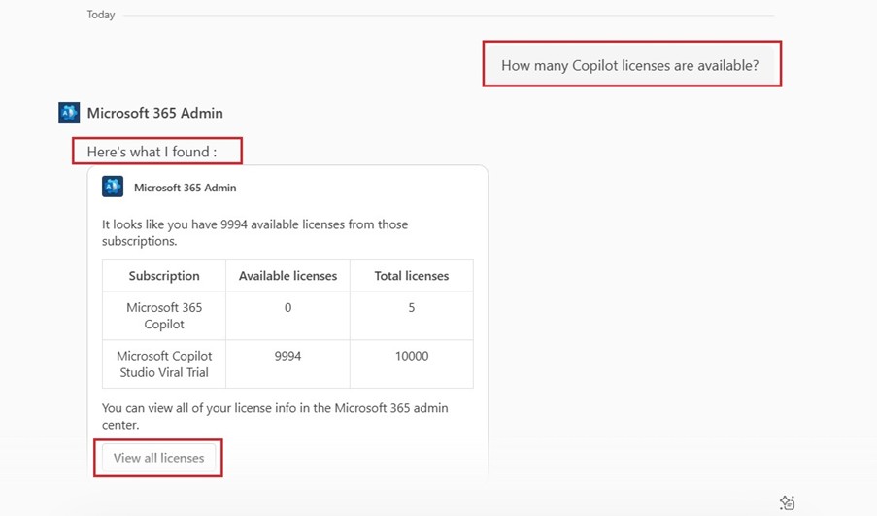Screen dimensions: 877x516
Task: Click the "Here's what I found" text
Action: [x=152, y=152]
